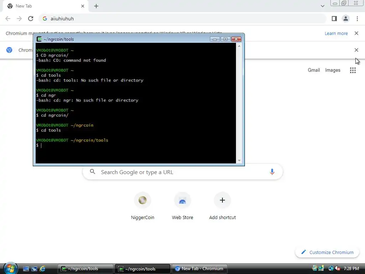
Task: Maximize the ~/ngrcoin/tools terminal window
Action: [225, 39]
